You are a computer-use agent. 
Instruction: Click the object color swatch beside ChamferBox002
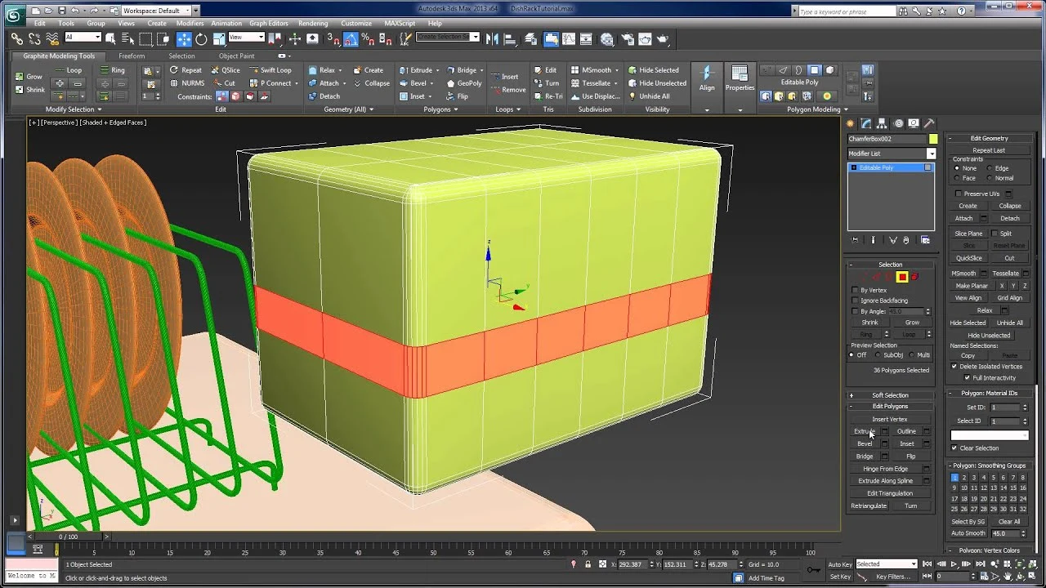click(933, 140)
